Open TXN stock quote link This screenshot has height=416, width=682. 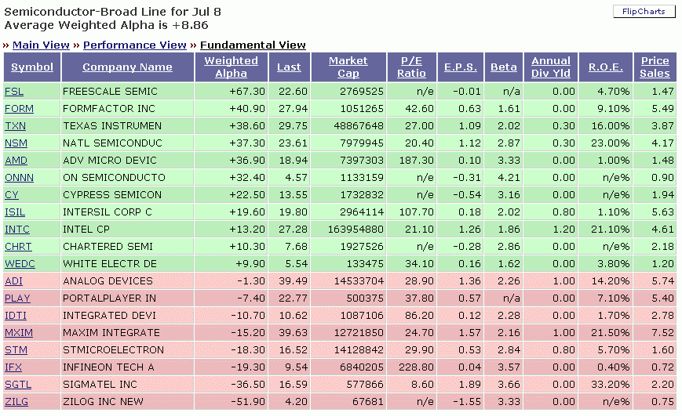[16, 126]
